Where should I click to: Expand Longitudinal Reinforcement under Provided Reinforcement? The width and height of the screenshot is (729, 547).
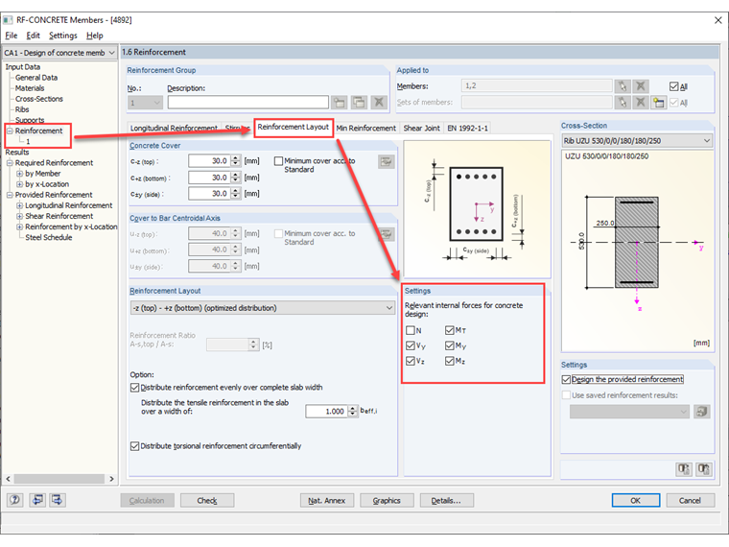tap(19, 205)
